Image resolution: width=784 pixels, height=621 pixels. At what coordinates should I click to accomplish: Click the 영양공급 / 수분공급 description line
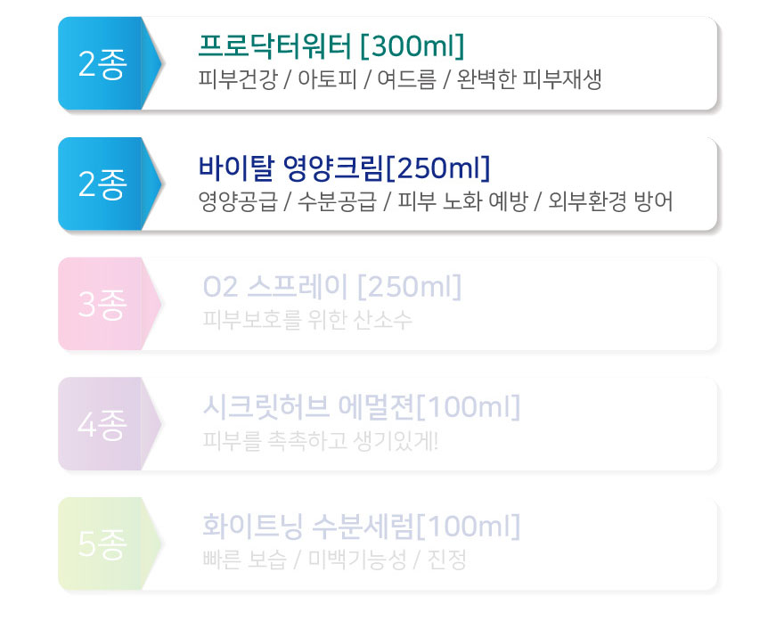[x=436, y=201]
